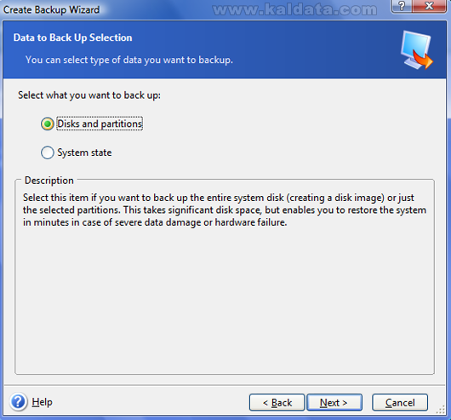The image size is (451, 420).
Task: Proceed with the Next button
Action: [x=334, y=402]
